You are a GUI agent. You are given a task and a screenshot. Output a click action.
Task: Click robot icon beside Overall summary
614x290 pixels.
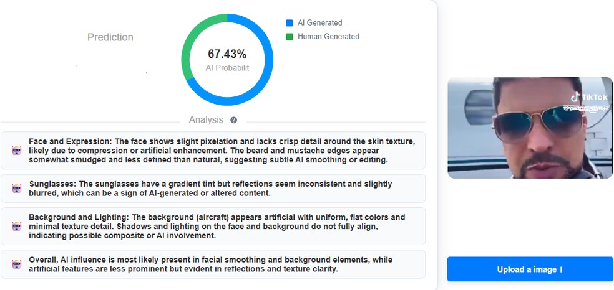pyautogui.click(x=16, y=264)
